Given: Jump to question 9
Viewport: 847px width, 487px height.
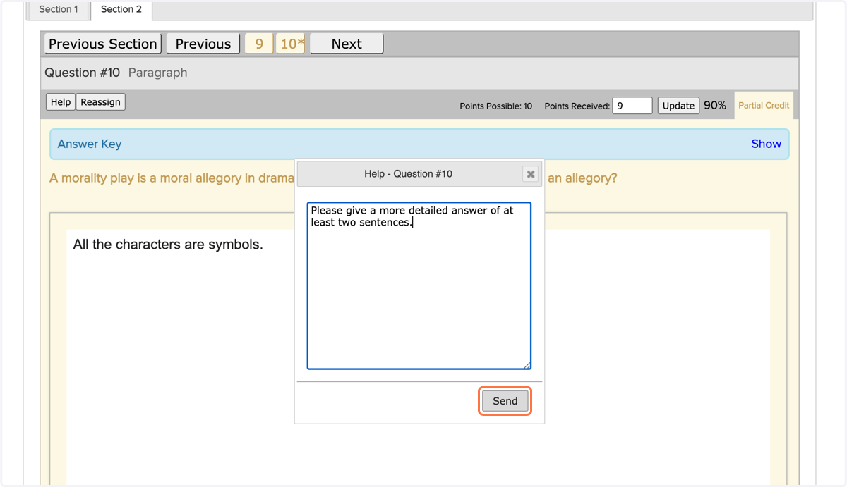Looking at the screenshot, I should (259, 44).
